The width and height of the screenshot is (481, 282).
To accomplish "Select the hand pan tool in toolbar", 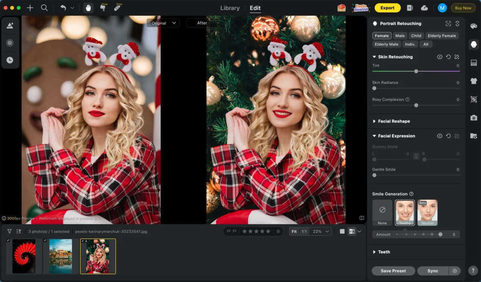I will point(88,7).
